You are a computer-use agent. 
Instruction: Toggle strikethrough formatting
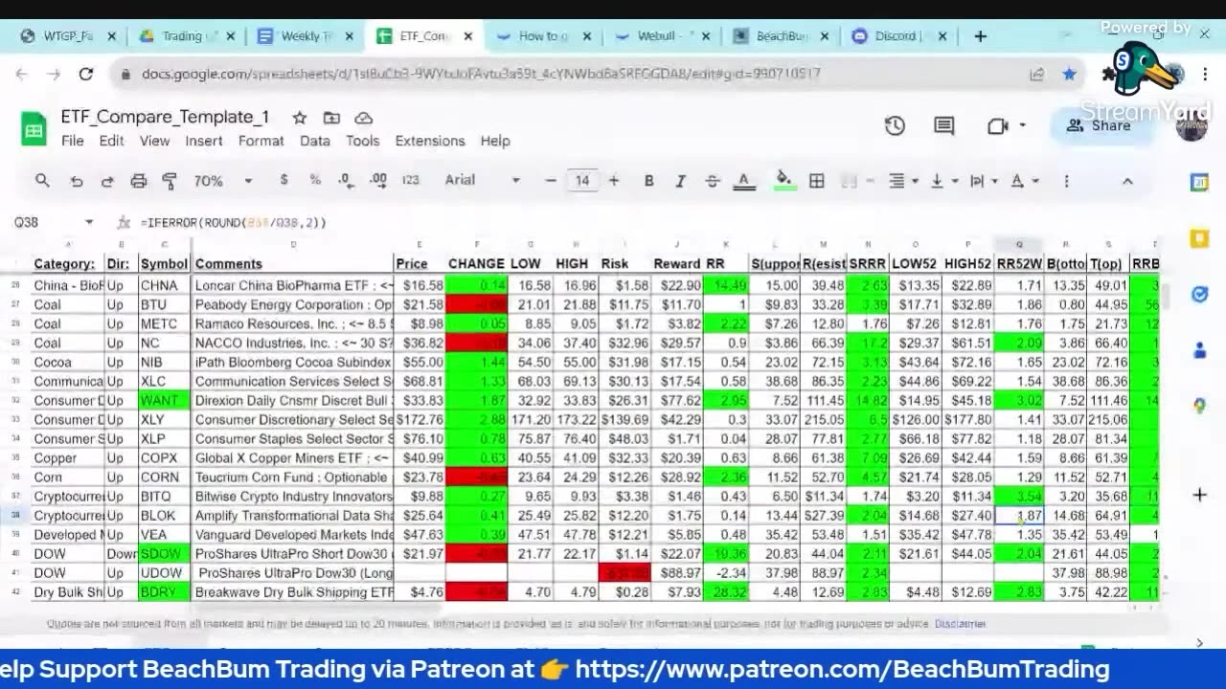click(712, 180)
